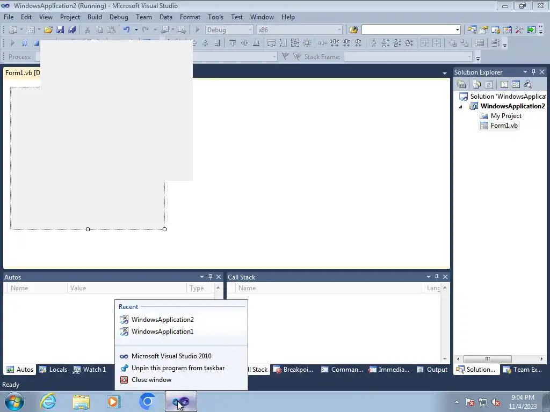This screenshot has width=550, height=412.
Task: Open the x86 platform dropdown
Action: (x=339, y=30)
